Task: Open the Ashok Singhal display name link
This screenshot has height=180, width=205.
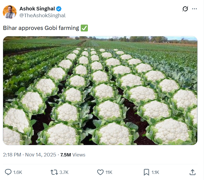Action: (x=37, y=9)
